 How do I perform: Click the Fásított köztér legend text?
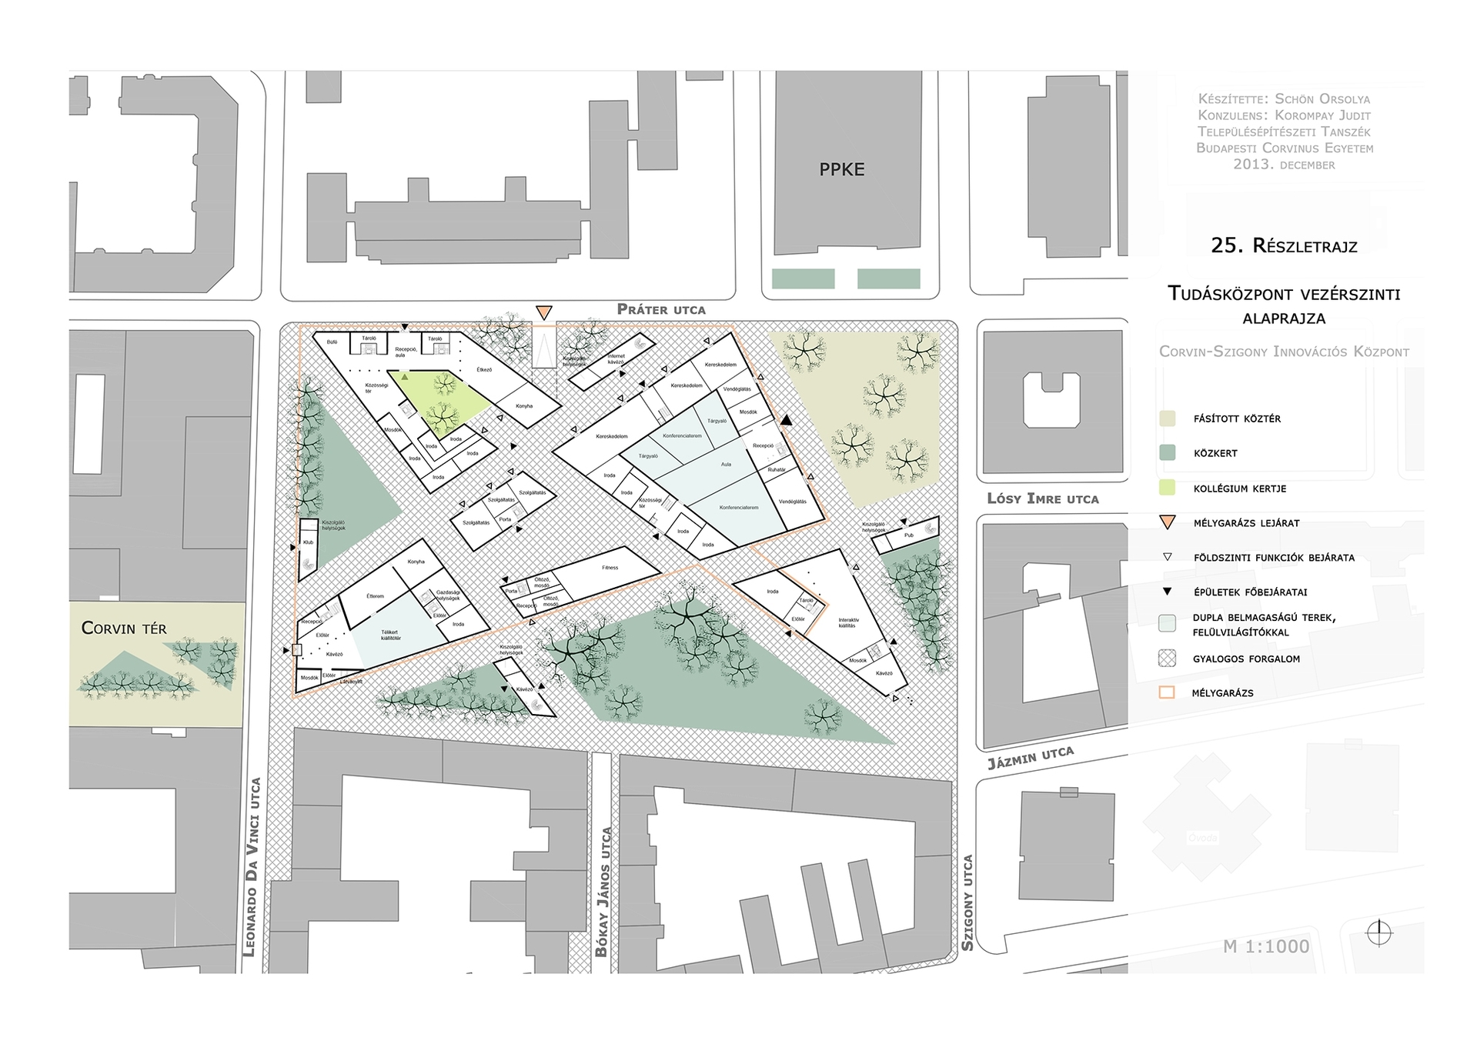pos(1237,419)
